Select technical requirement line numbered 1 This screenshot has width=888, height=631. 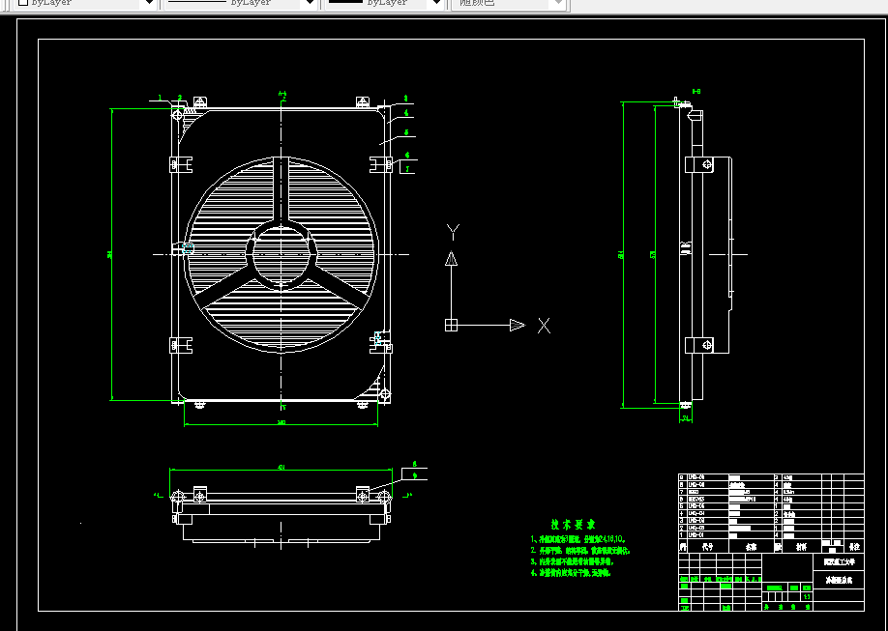[x=578, y=539]
